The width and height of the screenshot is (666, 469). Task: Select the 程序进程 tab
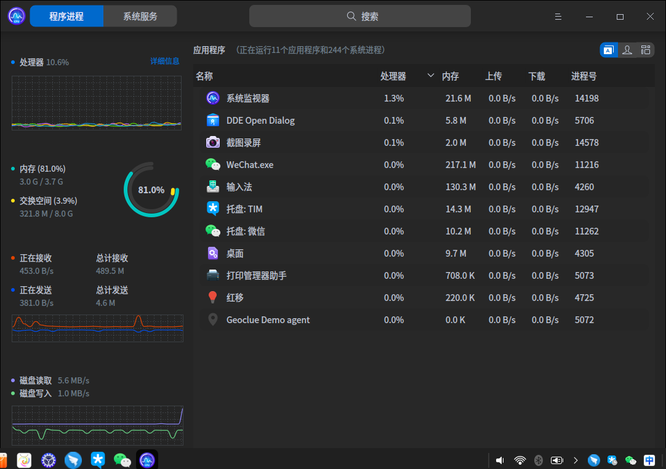[66, 16]
